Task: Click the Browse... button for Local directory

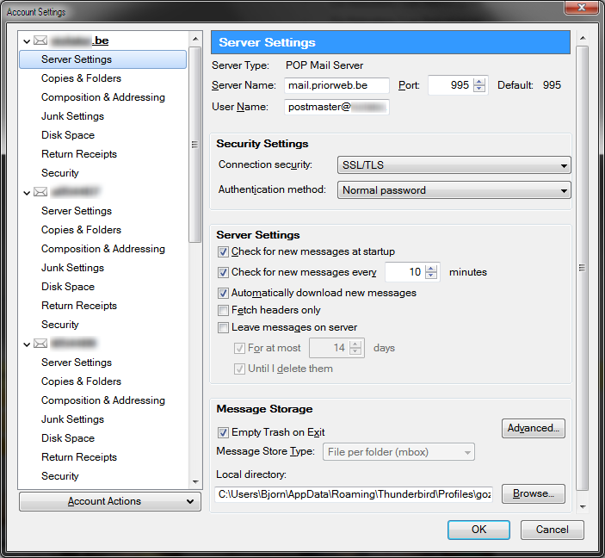Action: (533, 493)
